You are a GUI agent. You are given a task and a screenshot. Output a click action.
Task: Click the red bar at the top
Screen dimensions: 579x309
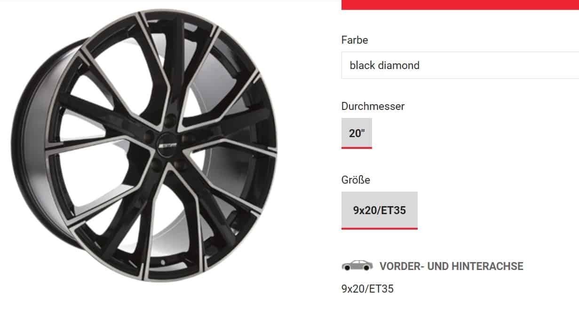[x=460, y=5]
